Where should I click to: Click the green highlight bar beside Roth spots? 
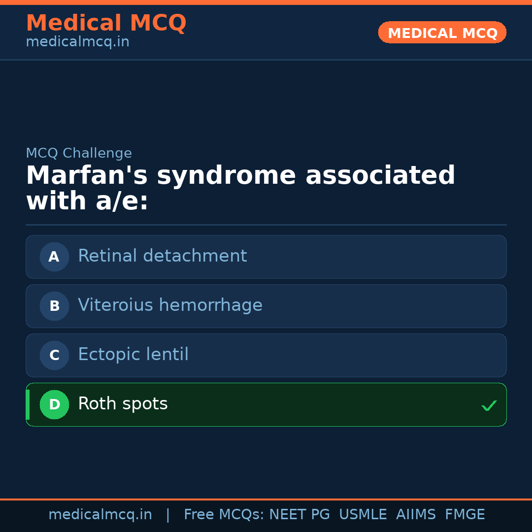tap(27, 404)
